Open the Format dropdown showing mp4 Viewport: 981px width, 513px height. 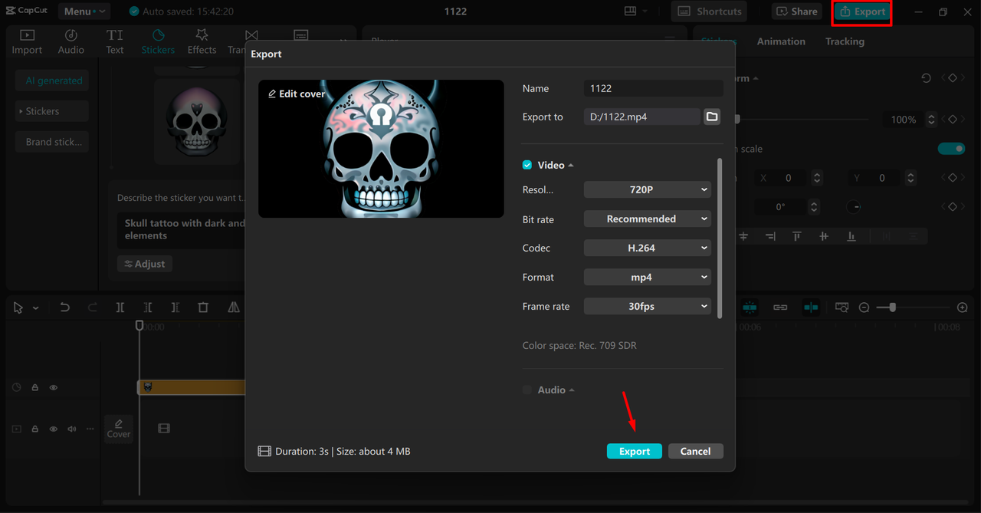point(648,277)
